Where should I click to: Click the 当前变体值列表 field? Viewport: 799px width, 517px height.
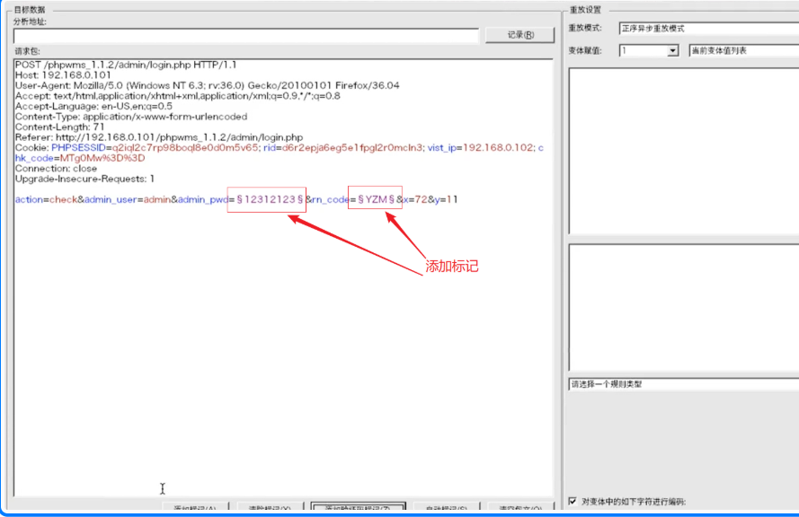744,50
